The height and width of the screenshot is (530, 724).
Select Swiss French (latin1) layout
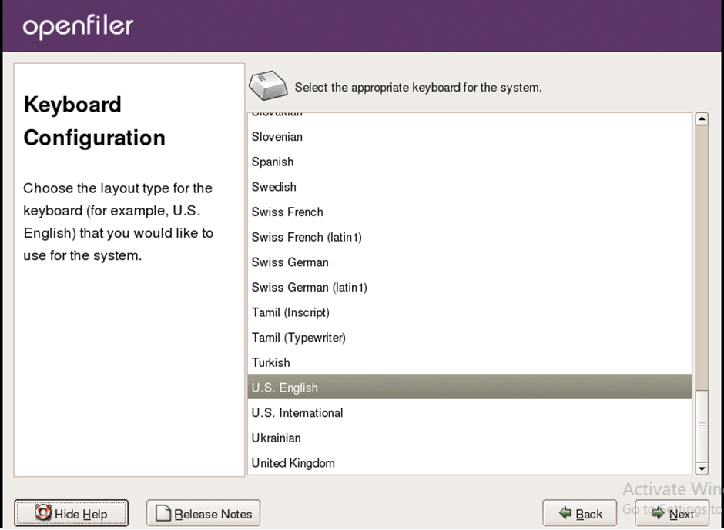(x=470, y=237)
